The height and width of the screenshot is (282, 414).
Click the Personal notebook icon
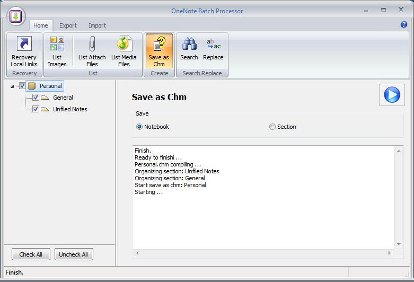click(x=32, y=86)
